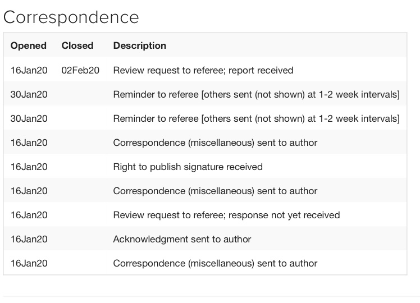Click the date beside Right to publish signature

pyautogui.click(x=29, y=167)
